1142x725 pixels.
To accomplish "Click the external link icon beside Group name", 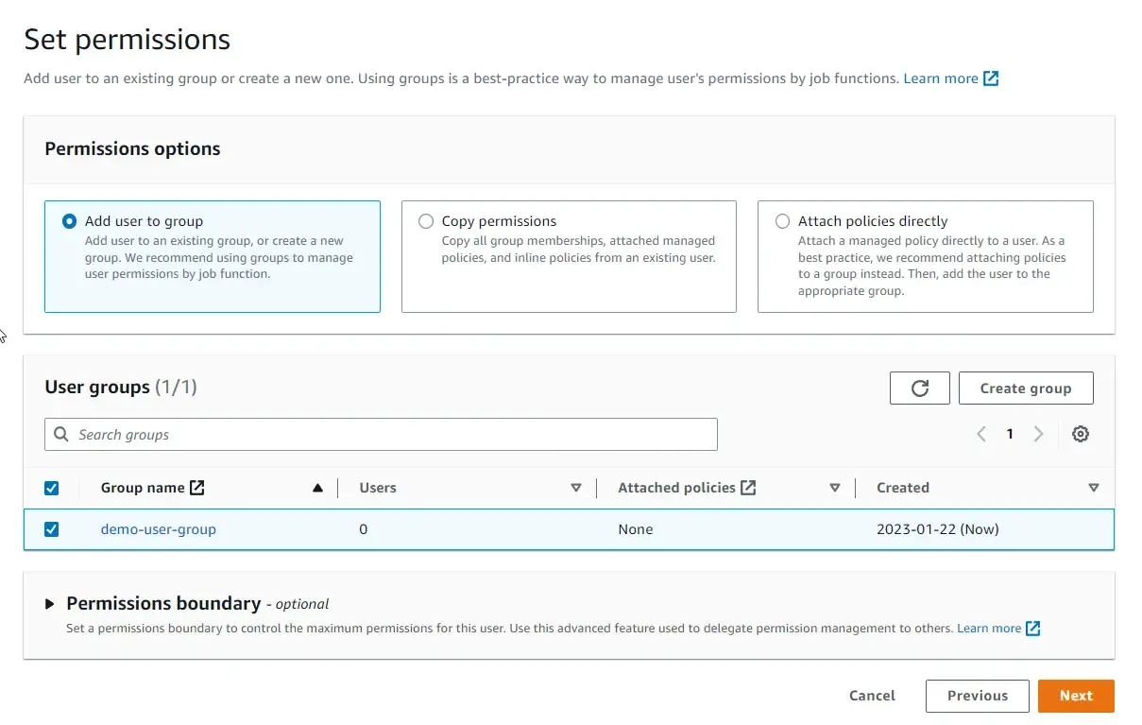I will pyautogui.click(x=196, y=487).
